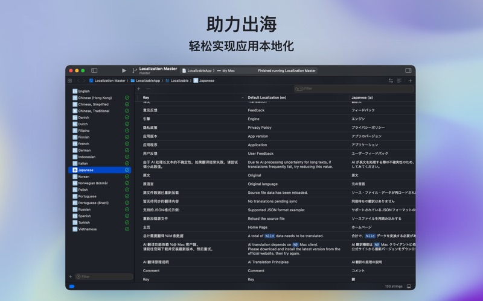Image resolution: width=483 pixels, height=301 pixels.
Task: Open the git branch icon beside Localization Master
Action: coord(134,70)
